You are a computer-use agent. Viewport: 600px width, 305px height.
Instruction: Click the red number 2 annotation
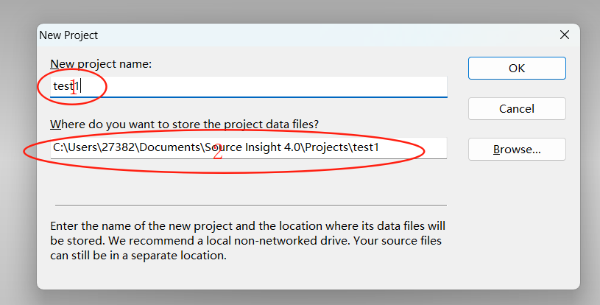coord(218,152)
